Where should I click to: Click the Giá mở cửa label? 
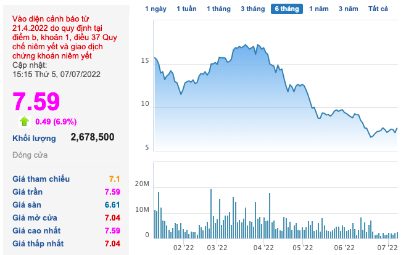click(x=35, y=217)
